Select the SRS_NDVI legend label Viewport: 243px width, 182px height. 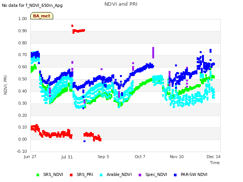coord(53,174)
